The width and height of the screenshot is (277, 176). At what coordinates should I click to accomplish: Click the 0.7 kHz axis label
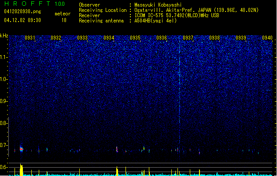click(x=4, y=145)
